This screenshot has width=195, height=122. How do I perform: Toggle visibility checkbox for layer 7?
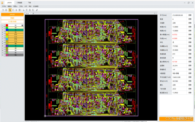pos(5,39)
